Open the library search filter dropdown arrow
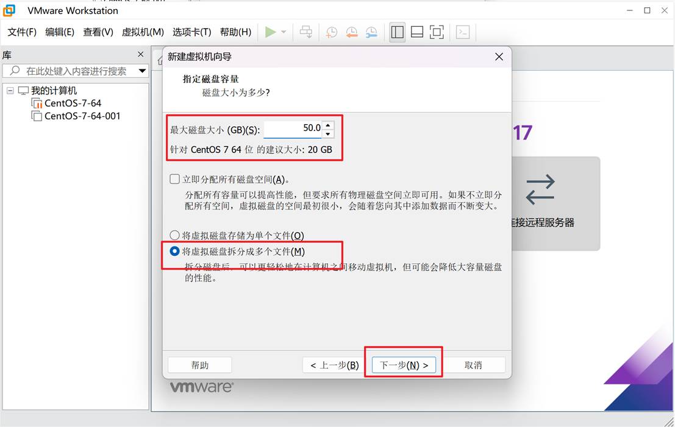Viewport: 675px width, 427px height. click(142, 71)
